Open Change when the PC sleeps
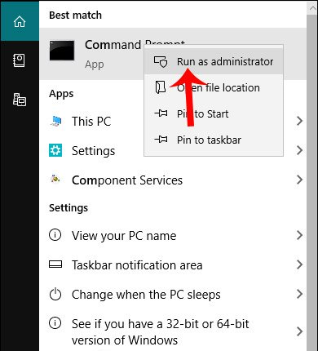 pos(173,294)
